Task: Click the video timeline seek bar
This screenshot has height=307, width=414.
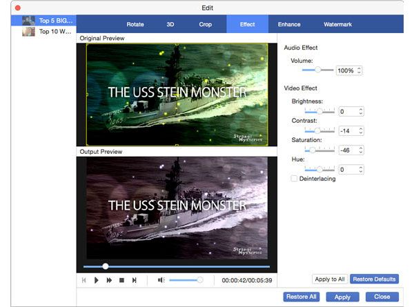Action: click(x=176, y=266)
